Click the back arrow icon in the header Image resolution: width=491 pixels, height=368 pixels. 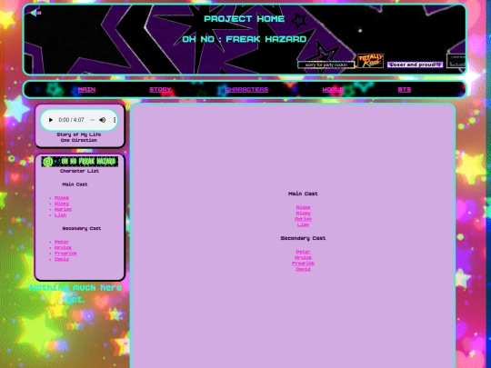[35, 13]
